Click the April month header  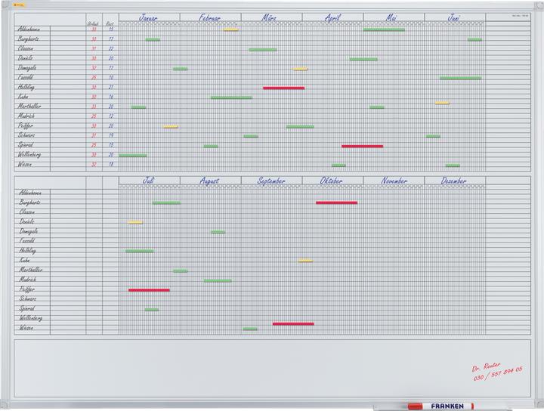tap(332, 17)
